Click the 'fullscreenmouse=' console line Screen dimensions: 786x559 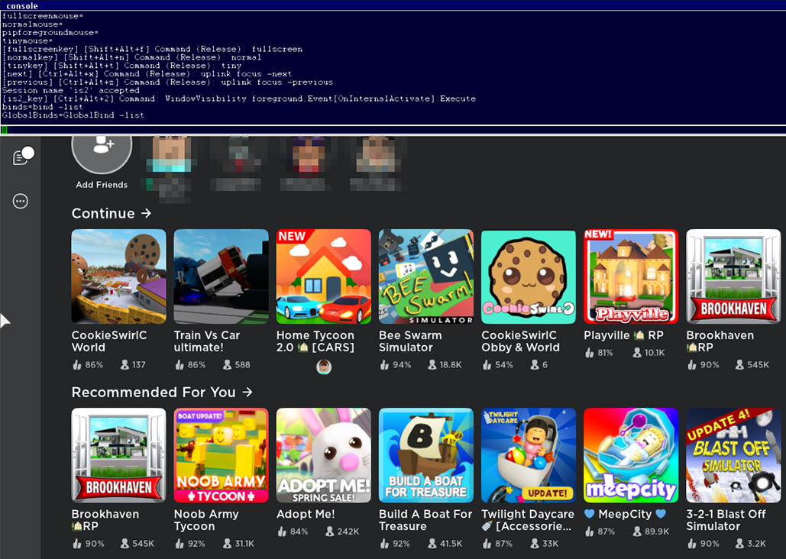tap(43, 16)
